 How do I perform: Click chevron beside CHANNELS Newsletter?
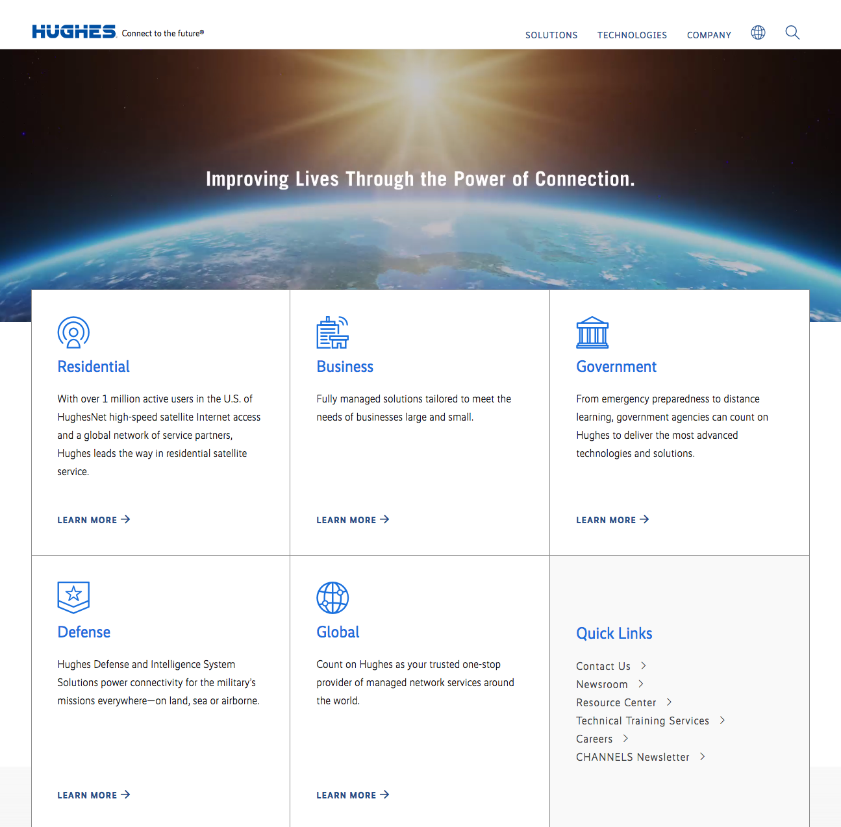pos(702,756)
